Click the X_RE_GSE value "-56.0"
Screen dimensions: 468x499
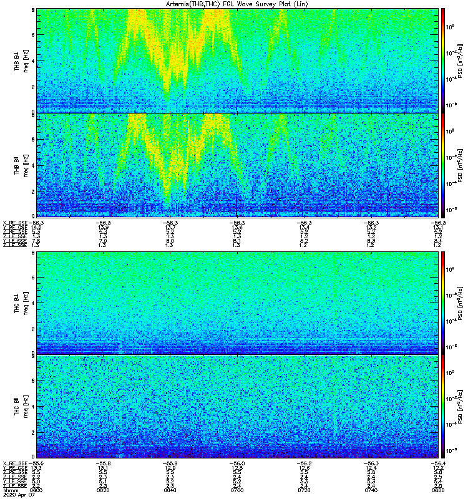point(237,463)
